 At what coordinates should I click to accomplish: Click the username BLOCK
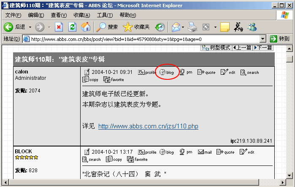click(x=23, y=152)
